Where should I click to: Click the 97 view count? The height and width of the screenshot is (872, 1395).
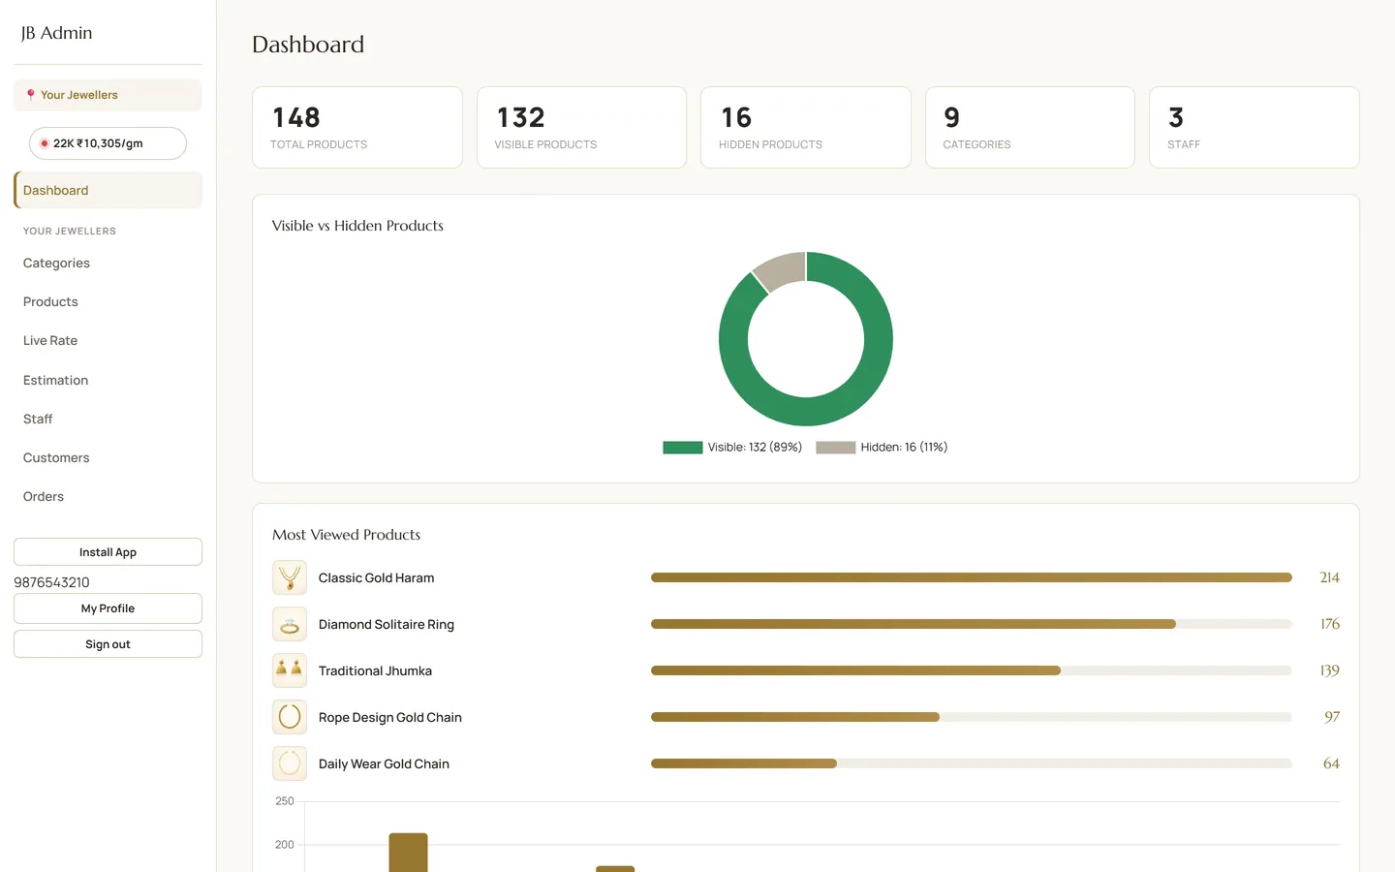tap(1332, 717)
